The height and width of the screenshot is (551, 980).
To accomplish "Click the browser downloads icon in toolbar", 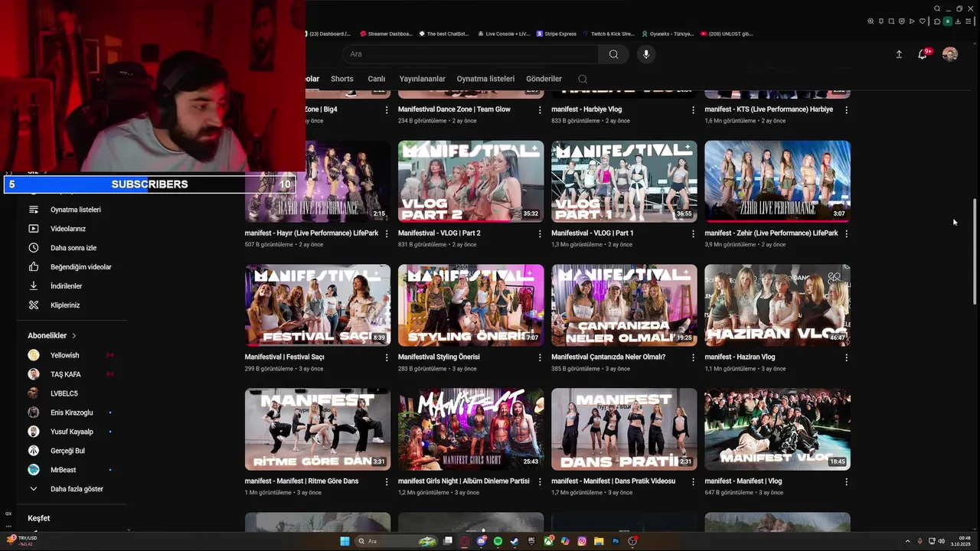I will [958, 21].
